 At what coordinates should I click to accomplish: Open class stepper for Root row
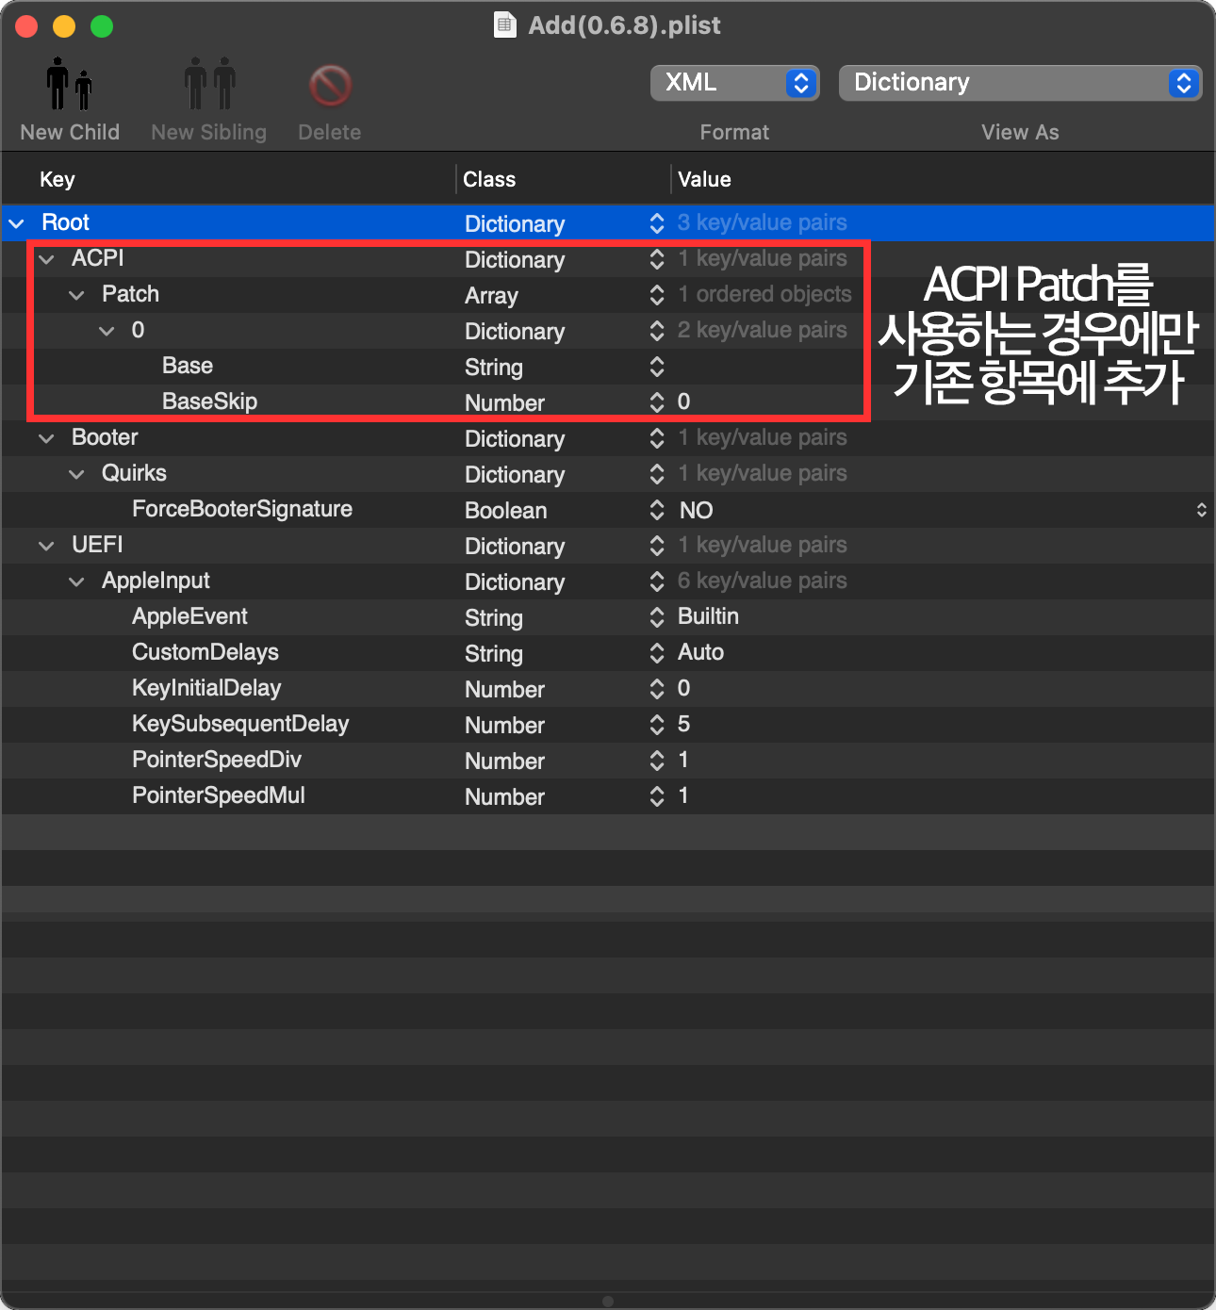(x=657, y=223)
